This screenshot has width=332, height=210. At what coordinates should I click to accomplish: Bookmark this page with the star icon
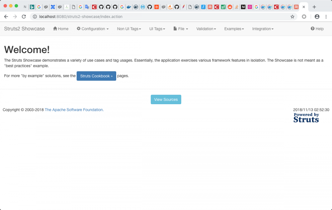tap(292, 17)
